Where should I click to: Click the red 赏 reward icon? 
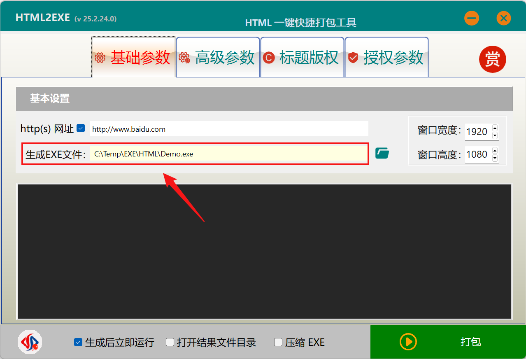point(492,59)
